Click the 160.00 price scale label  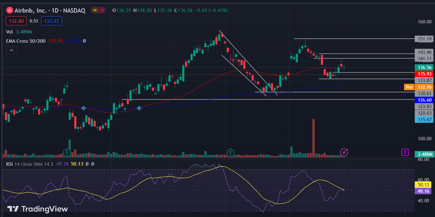(x=424, y=22)
